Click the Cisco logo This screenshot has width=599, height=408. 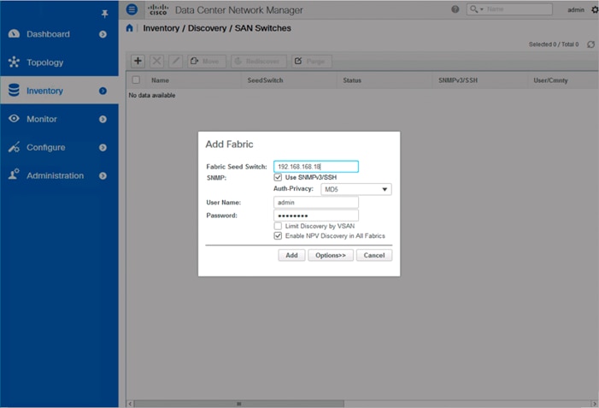pos(158,9)
